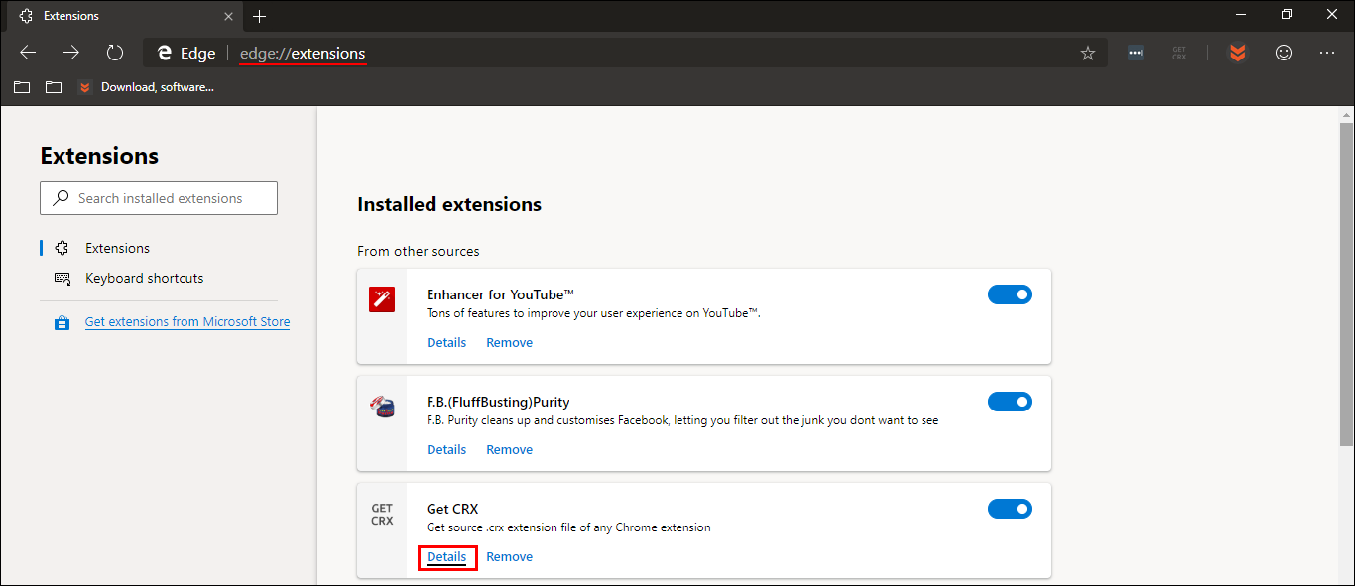This screenshot has width=1355, height=586.
Task: Open Get extensions from Microsoft Store link
Action: pyautogui.click(x=187, y=322)
